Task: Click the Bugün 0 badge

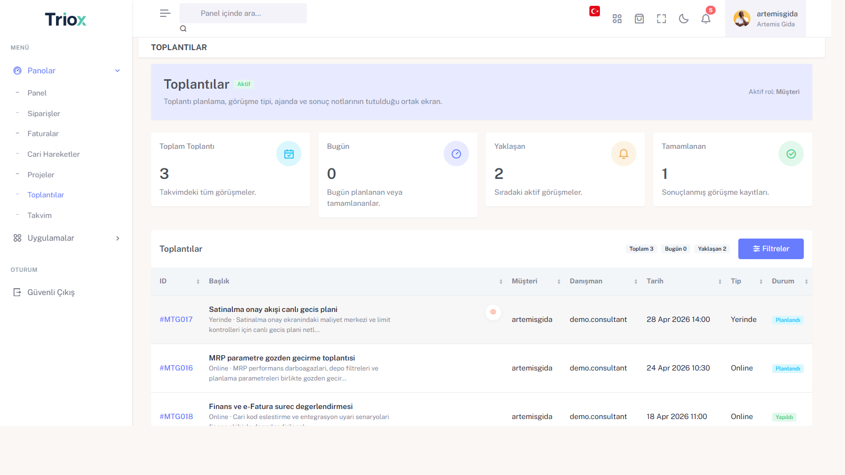Action: click(x=675, y=249)
